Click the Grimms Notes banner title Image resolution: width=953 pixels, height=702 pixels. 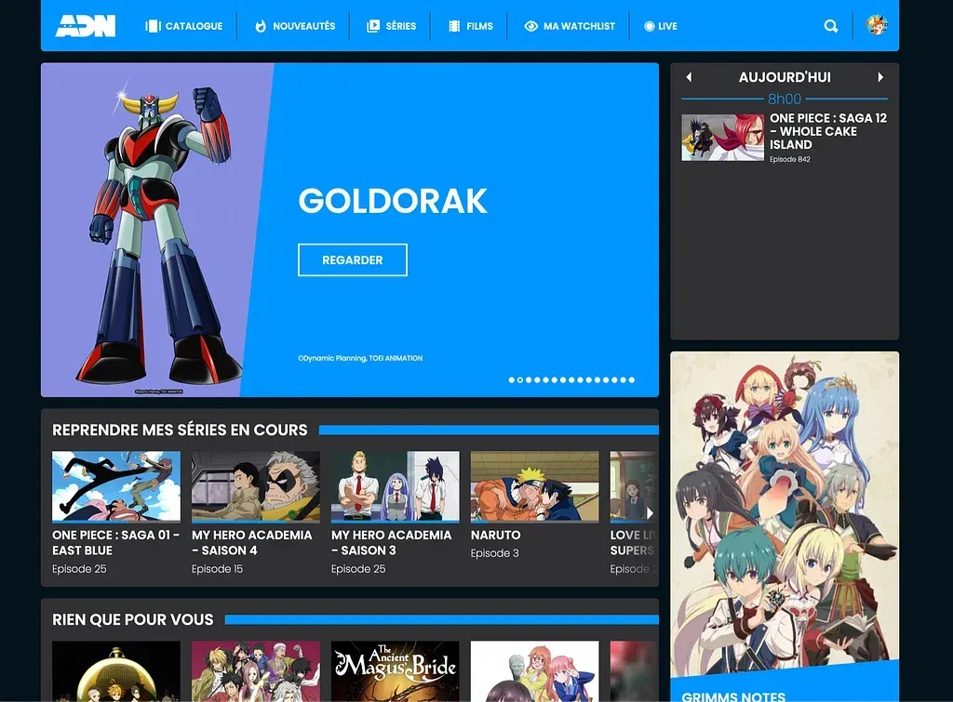click(733, 695)
